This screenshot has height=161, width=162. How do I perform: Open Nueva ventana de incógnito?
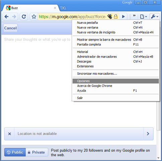point(116,32)
